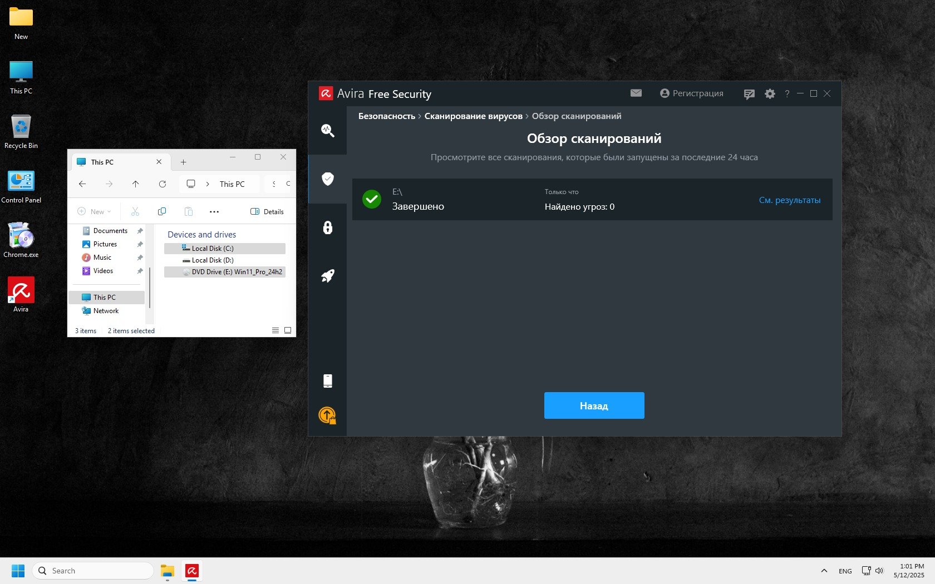Viewport: 935px width, 584px height.
Task: Open the See more options menu in File Explorer
Action: click(x=214, y=211)
